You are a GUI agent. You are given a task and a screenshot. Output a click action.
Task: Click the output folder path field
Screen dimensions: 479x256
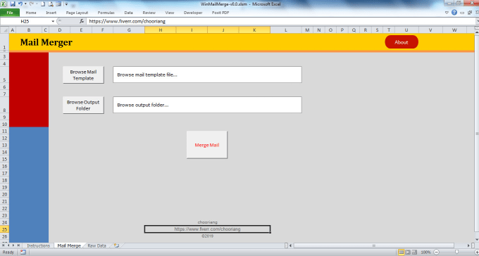(x=207, y=105)
